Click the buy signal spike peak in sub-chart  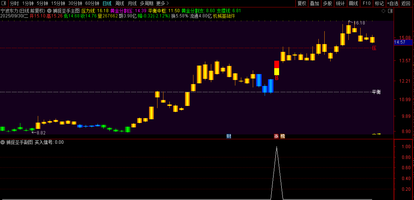(x=277, y=147)
